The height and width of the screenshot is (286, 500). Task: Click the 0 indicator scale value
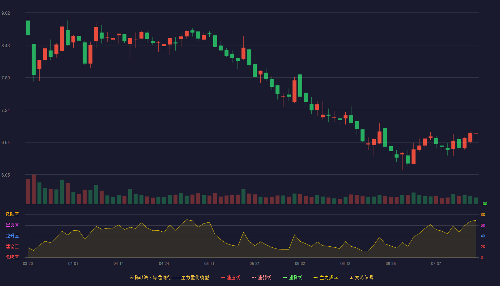coord(482,257)
